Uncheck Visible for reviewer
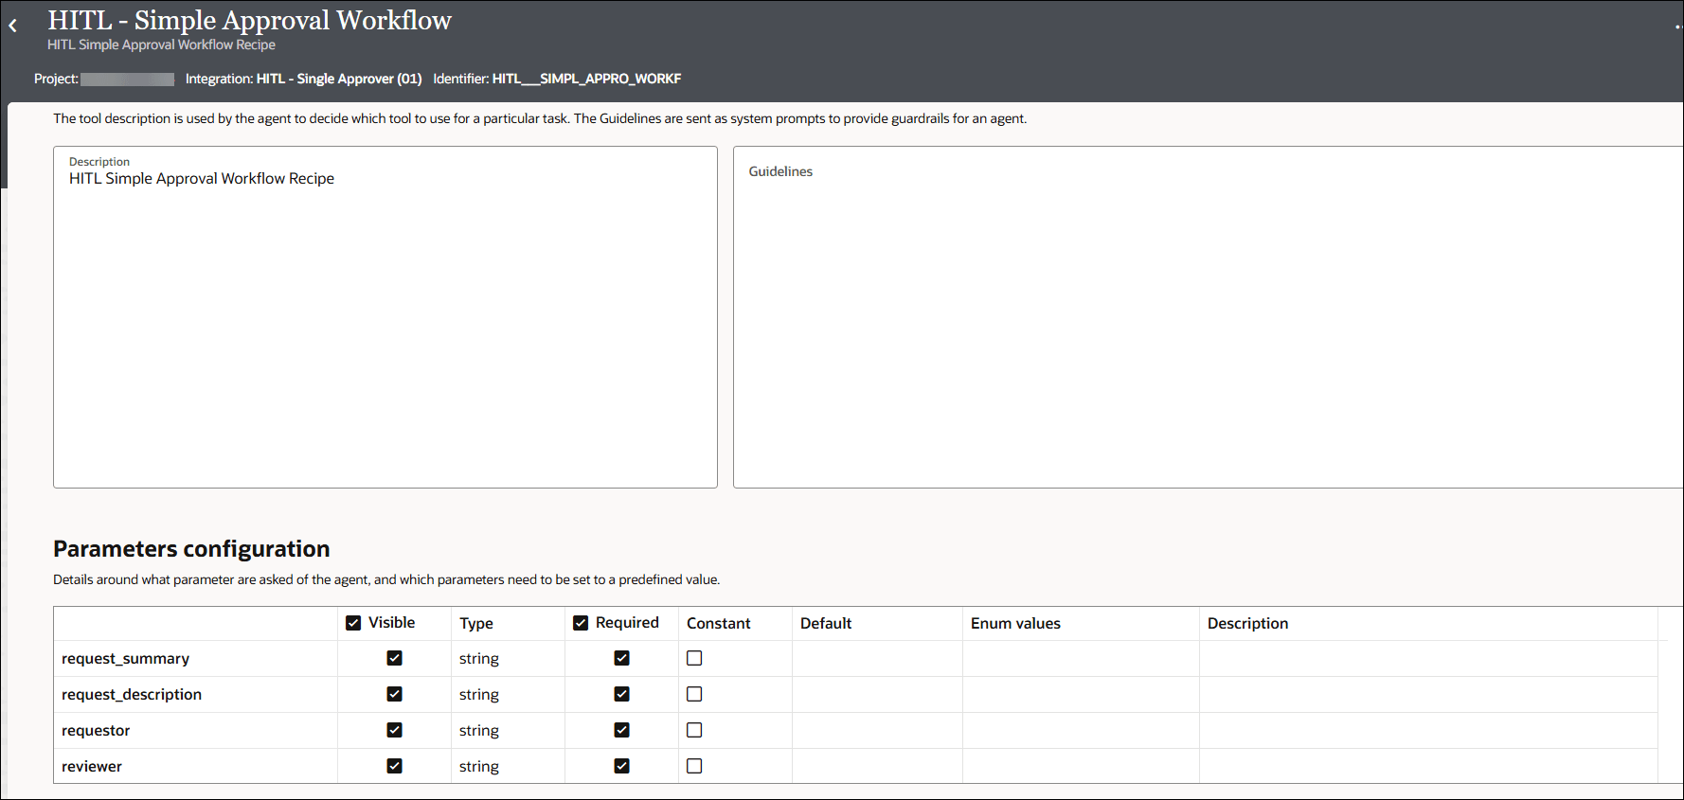Screen dimensions: 1684x800 pyautogui.click(x=395, y=766)
